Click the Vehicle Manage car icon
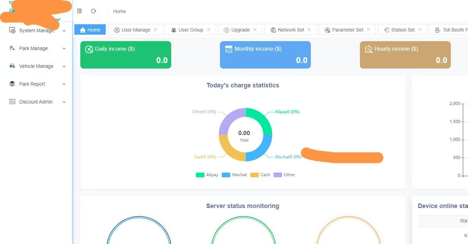 point(12,66)
